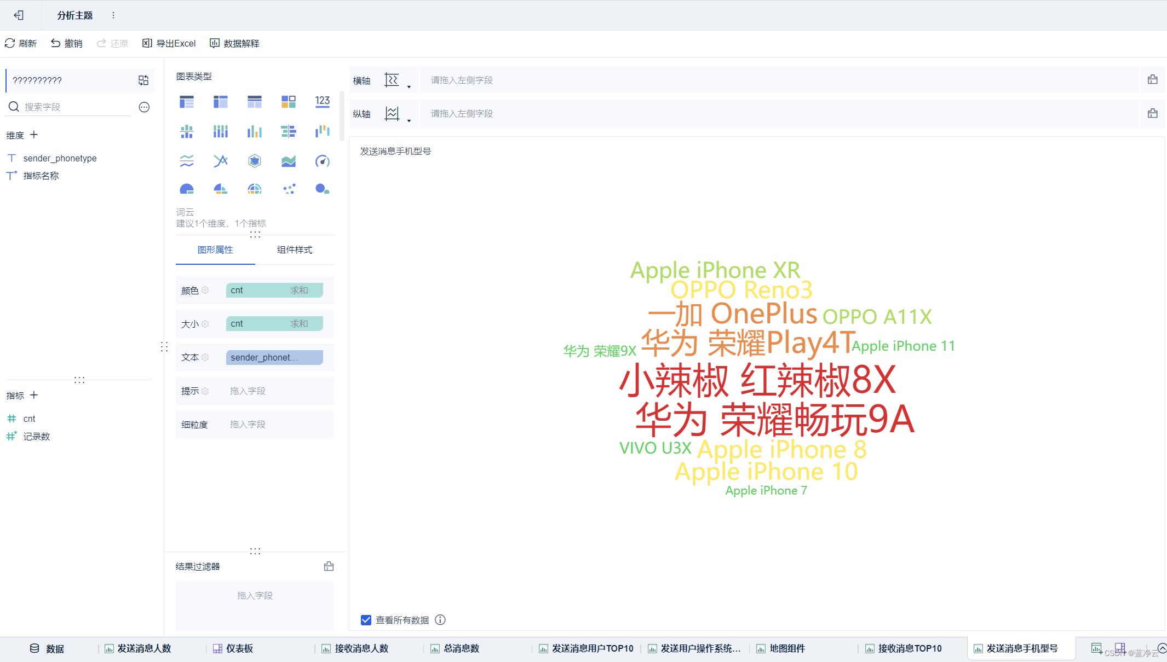
Task: Open the 总消息数 component tab
Action: 455,648
